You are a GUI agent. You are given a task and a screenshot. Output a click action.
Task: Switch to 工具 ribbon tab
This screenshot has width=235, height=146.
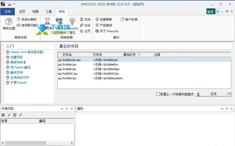pos(49,11)
